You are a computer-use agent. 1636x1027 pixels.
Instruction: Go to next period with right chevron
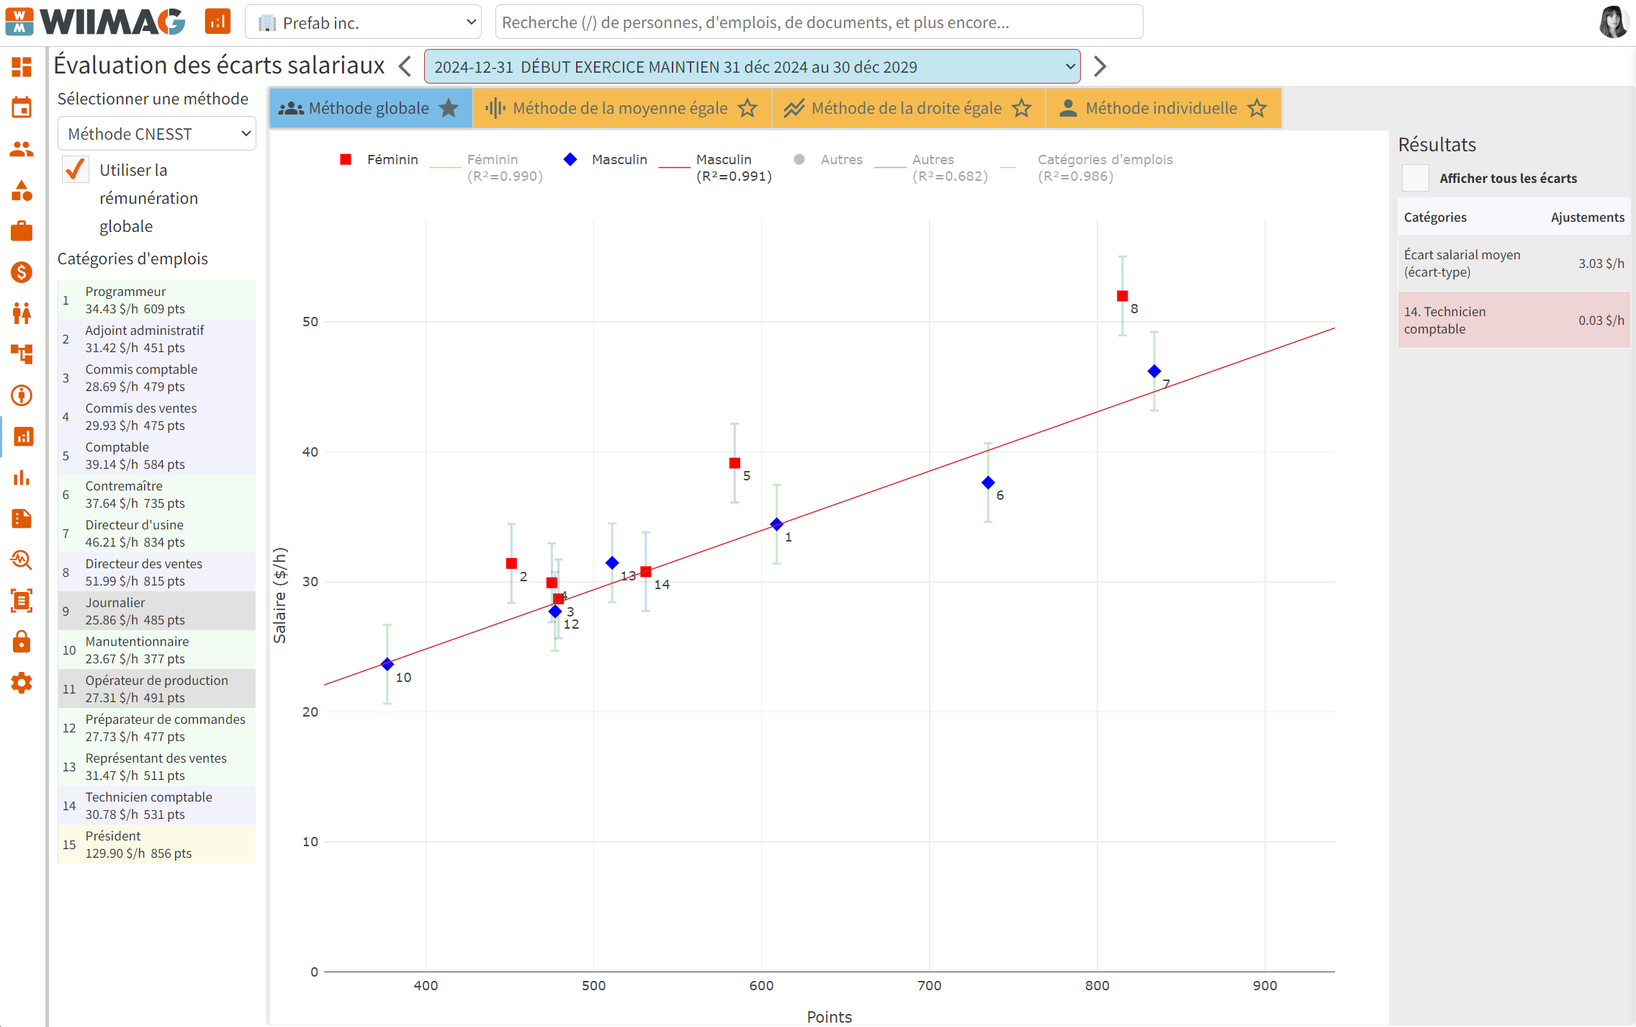[1100, 66]
